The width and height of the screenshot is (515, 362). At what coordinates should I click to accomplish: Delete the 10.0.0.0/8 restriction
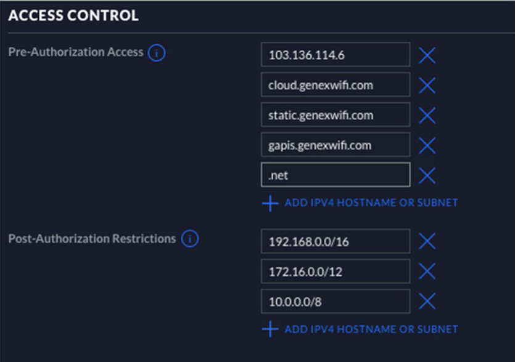click(x=427, y=301)
